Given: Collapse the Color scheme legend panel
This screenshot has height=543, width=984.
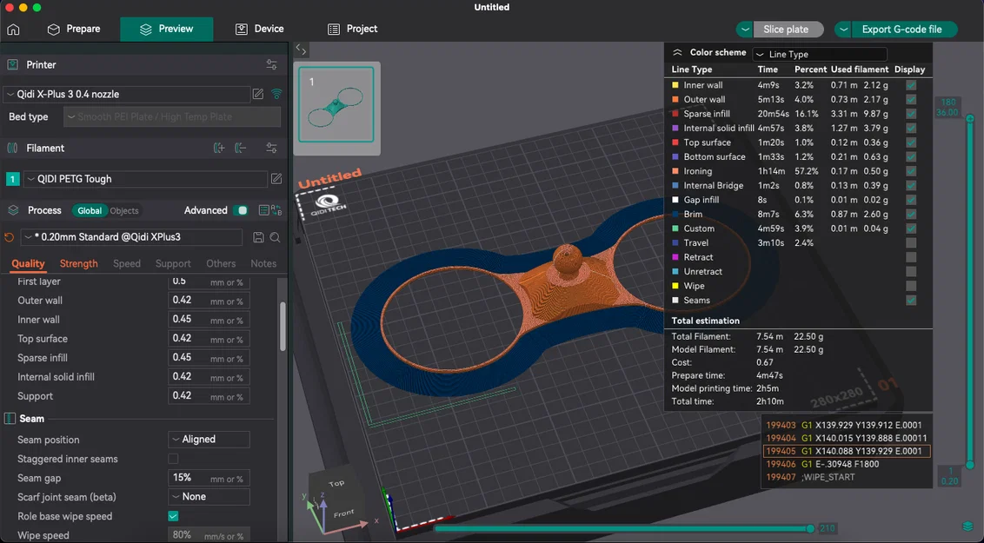Looking at the screenshot, I should click(677, 53).
